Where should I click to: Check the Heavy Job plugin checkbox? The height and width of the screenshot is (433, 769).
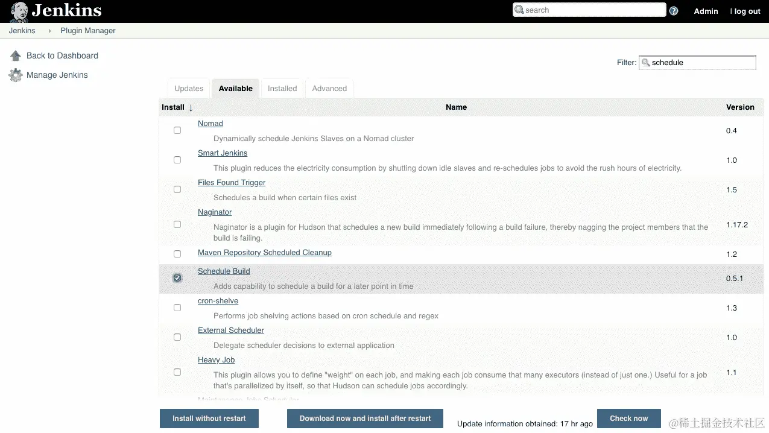[177, 372]
